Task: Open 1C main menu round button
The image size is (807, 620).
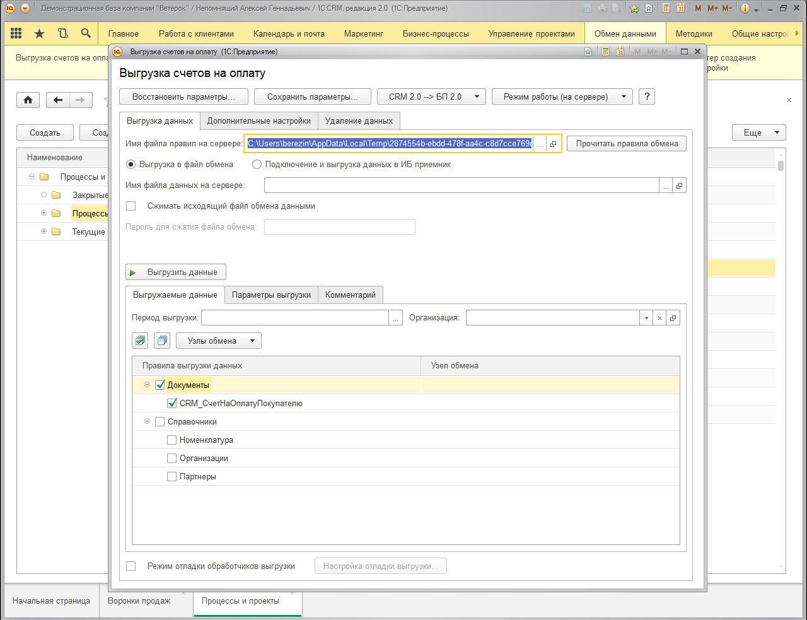Action: (x=25, y=8)
